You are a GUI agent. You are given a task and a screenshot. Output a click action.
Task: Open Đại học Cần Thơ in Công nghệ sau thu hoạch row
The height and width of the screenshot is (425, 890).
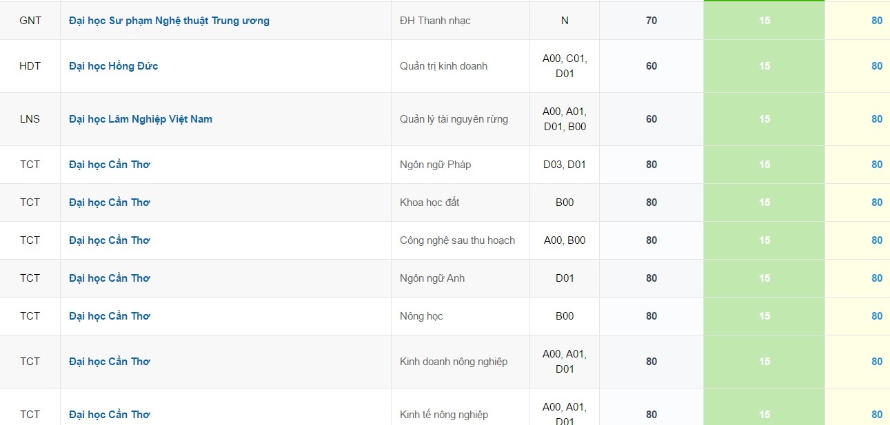click(110, 240)
